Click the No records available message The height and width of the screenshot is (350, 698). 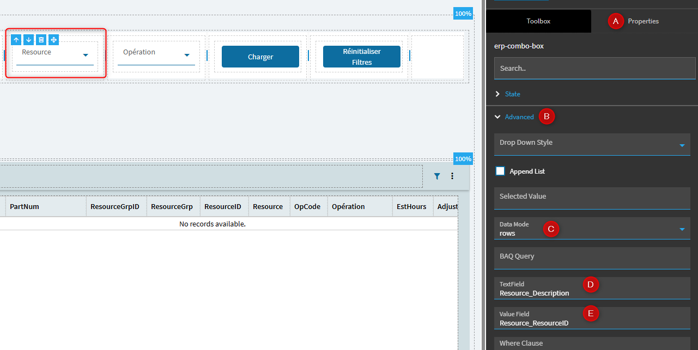point(213,224)
